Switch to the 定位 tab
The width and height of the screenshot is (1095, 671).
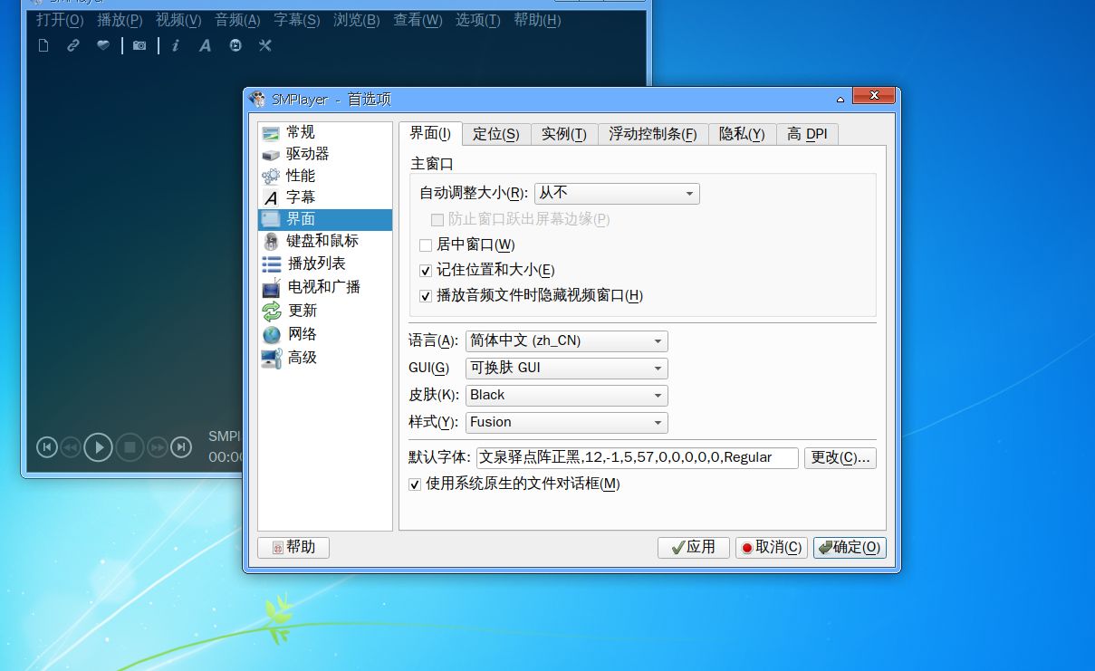496,135
